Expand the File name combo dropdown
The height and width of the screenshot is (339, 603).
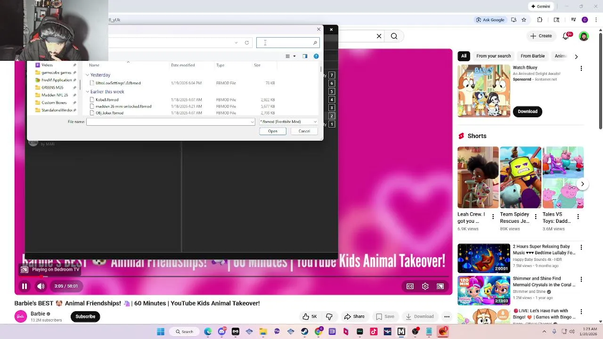[x=252, y=122]
